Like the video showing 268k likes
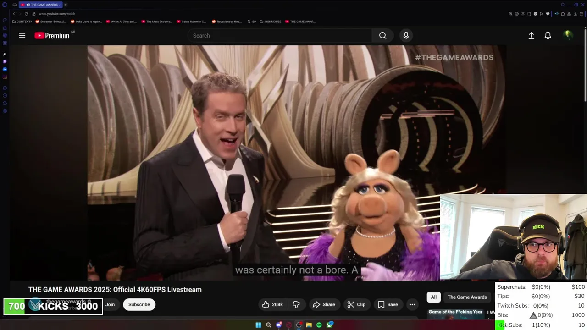587x330 pixels. 272,304
